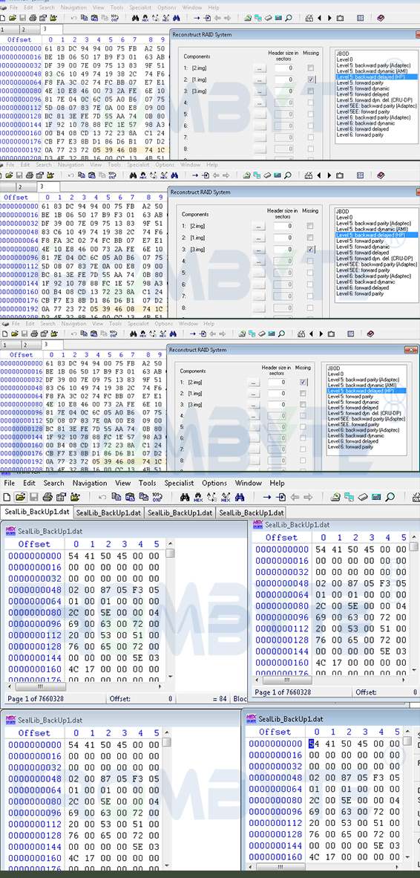Click Open file icon above SealLib_BackUp1.dat tabs
The width and height of the screenshot is (420, 878).
point(20,497)
